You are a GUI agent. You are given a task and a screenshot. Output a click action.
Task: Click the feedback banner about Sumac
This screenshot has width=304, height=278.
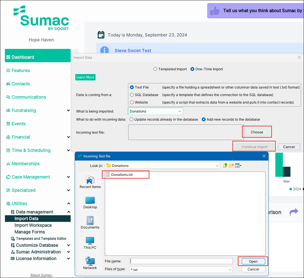[x=256, y=11]
